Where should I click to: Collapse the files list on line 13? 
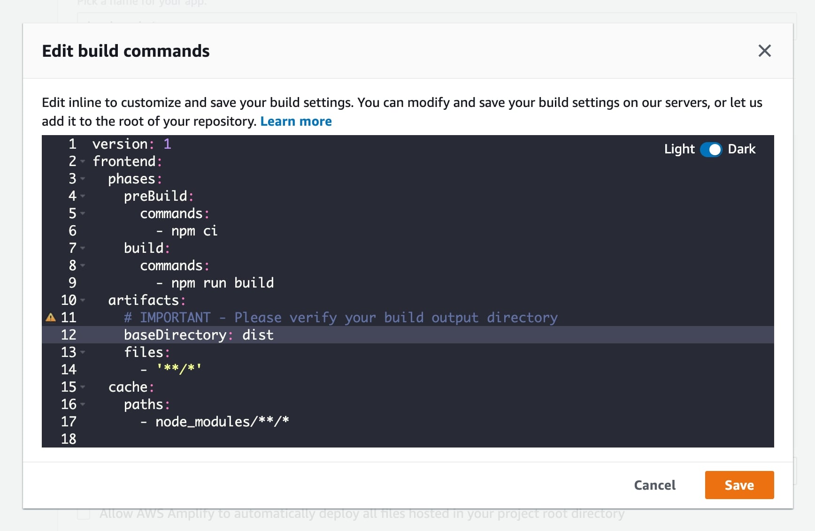point(83,352)
